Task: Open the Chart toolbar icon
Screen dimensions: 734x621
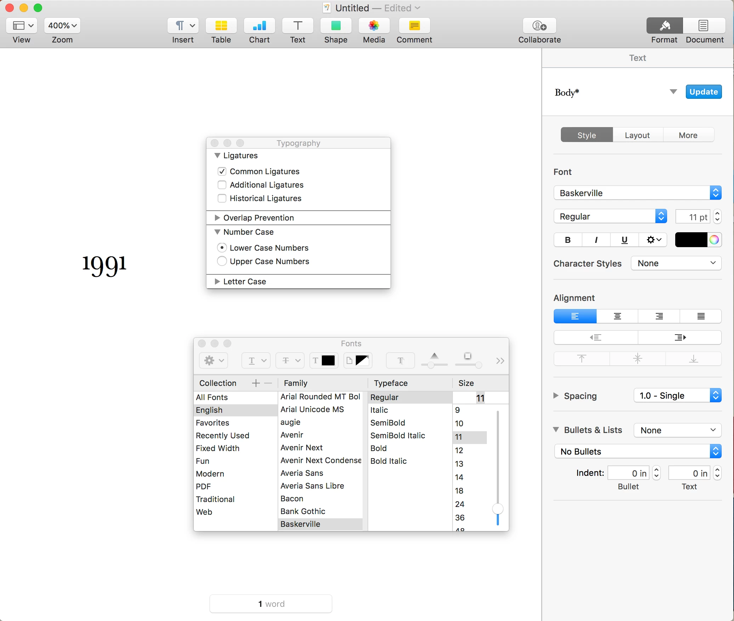Action: tap(259, 26)
